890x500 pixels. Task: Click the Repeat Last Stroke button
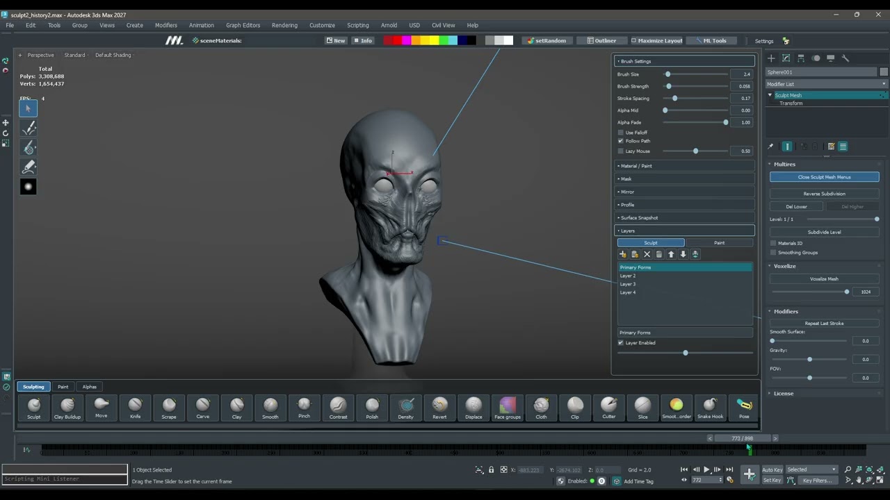(824, 324)
